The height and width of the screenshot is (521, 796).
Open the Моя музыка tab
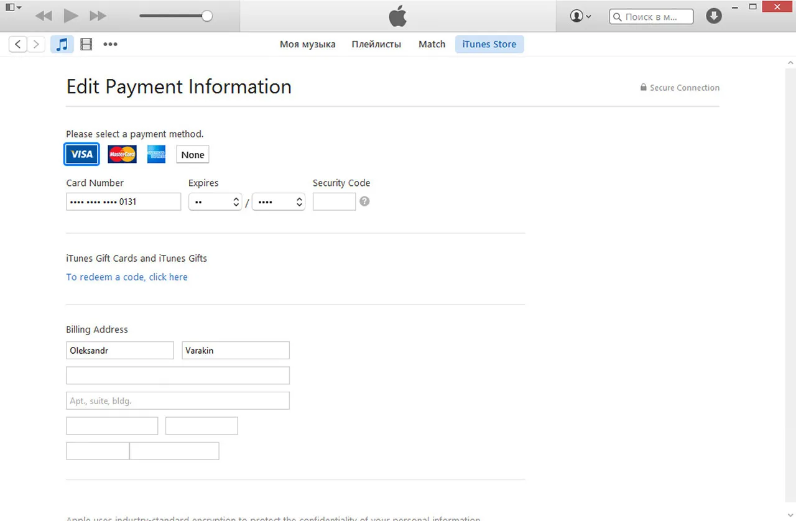(x=307, y=44)
